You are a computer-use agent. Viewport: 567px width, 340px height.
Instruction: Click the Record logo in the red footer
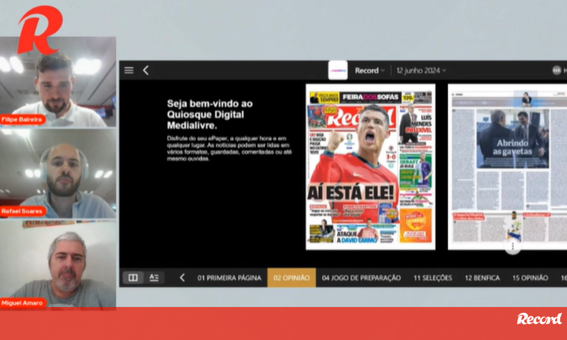pyautogui.click(x=539, y=319)
